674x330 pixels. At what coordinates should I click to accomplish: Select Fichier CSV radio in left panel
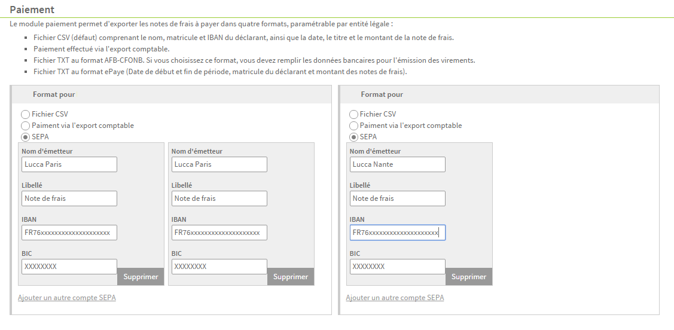(25, 114)
